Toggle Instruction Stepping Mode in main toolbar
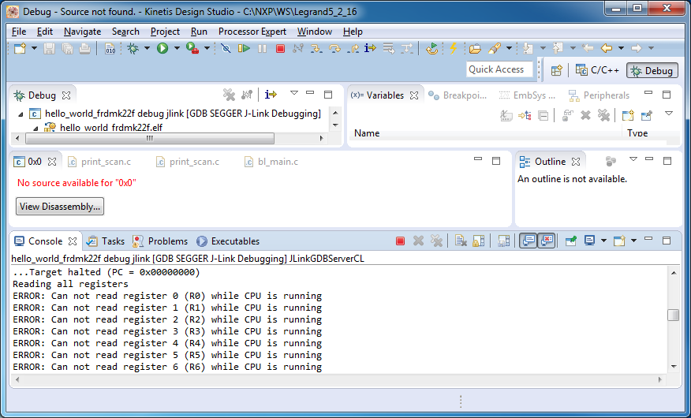The width and height of the screenshot is (691, 418). coord(370,48)
